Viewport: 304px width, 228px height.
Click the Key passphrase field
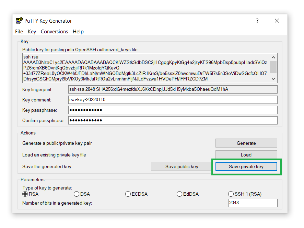[173, 110]
